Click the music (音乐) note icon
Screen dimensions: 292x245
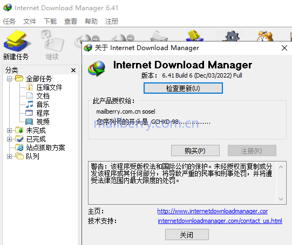(30, 104)
